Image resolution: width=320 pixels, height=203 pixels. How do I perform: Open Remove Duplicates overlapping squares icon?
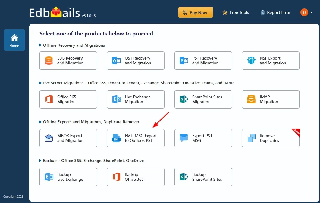coord(251,138)
